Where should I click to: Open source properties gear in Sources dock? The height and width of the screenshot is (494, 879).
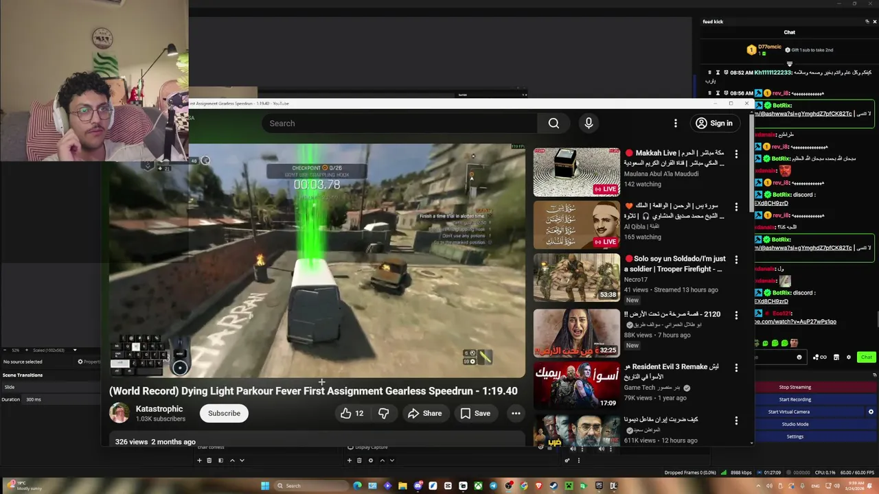click(371, 460)
